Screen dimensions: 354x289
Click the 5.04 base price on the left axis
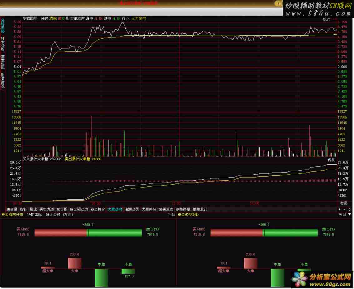point(17,67)
